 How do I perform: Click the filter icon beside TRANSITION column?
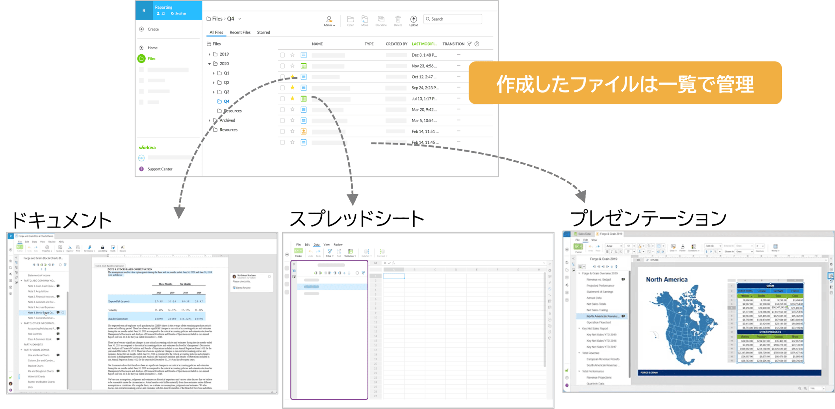coord(469,44)
